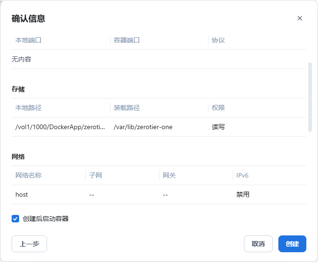Click the 装载路径 column header
318x262 pixels.
point(127,108)
